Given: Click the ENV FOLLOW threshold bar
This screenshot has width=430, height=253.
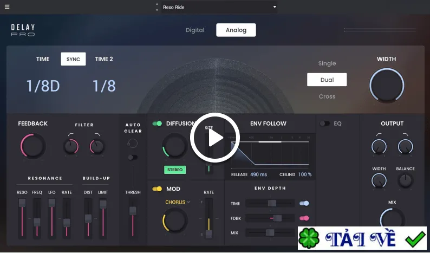Looking at the screenshot, I should [x=270, y=142].
